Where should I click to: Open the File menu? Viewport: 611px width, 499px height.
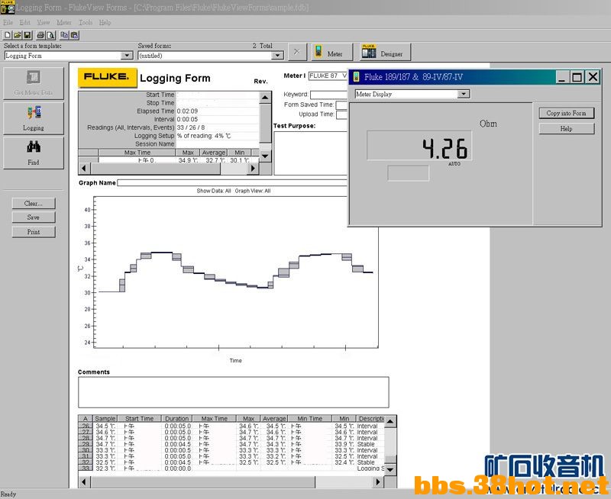(x=8, y=23)
